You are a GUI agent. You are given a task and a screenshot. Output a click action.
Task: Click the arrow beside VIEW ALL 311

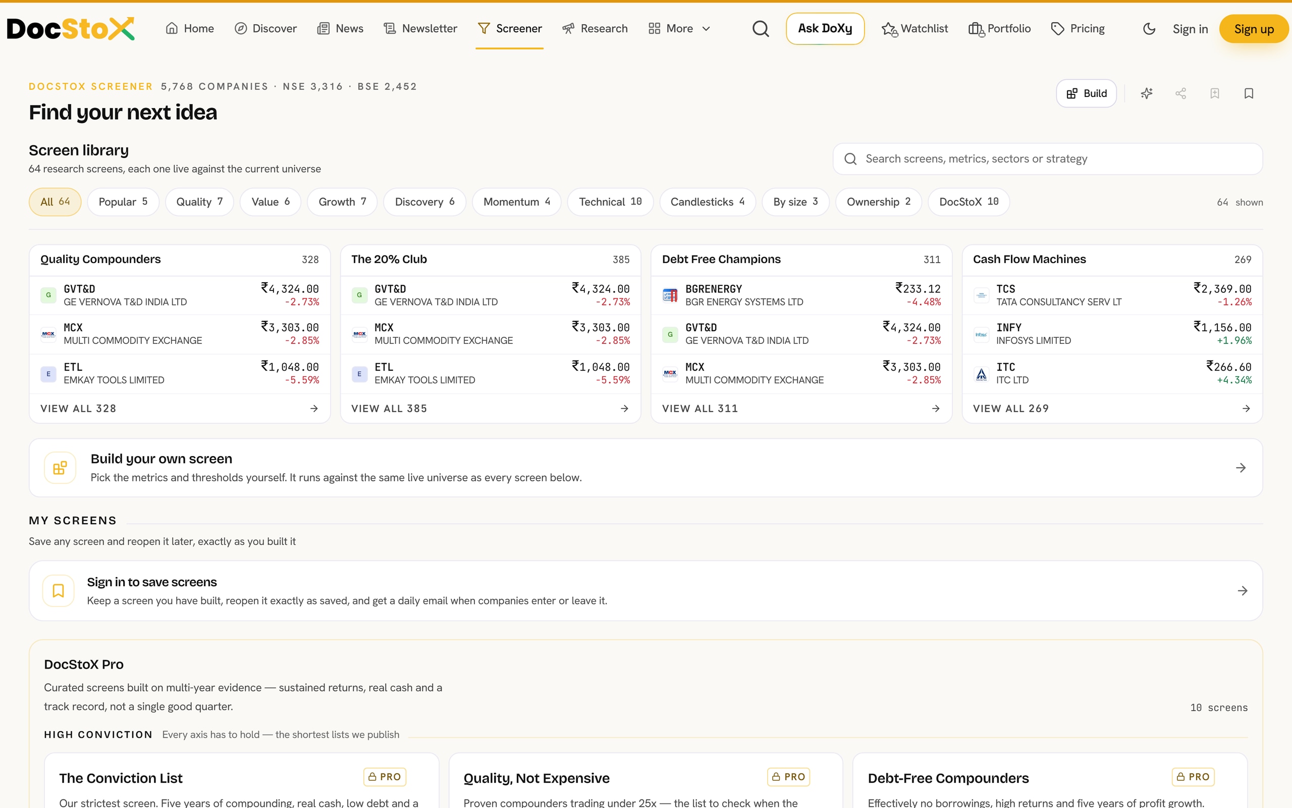(935, 408)
